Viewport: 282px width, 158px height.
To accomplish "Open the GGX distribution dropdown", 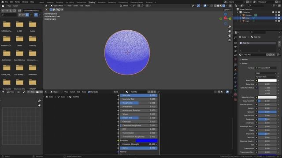I will tap(266, 73).
